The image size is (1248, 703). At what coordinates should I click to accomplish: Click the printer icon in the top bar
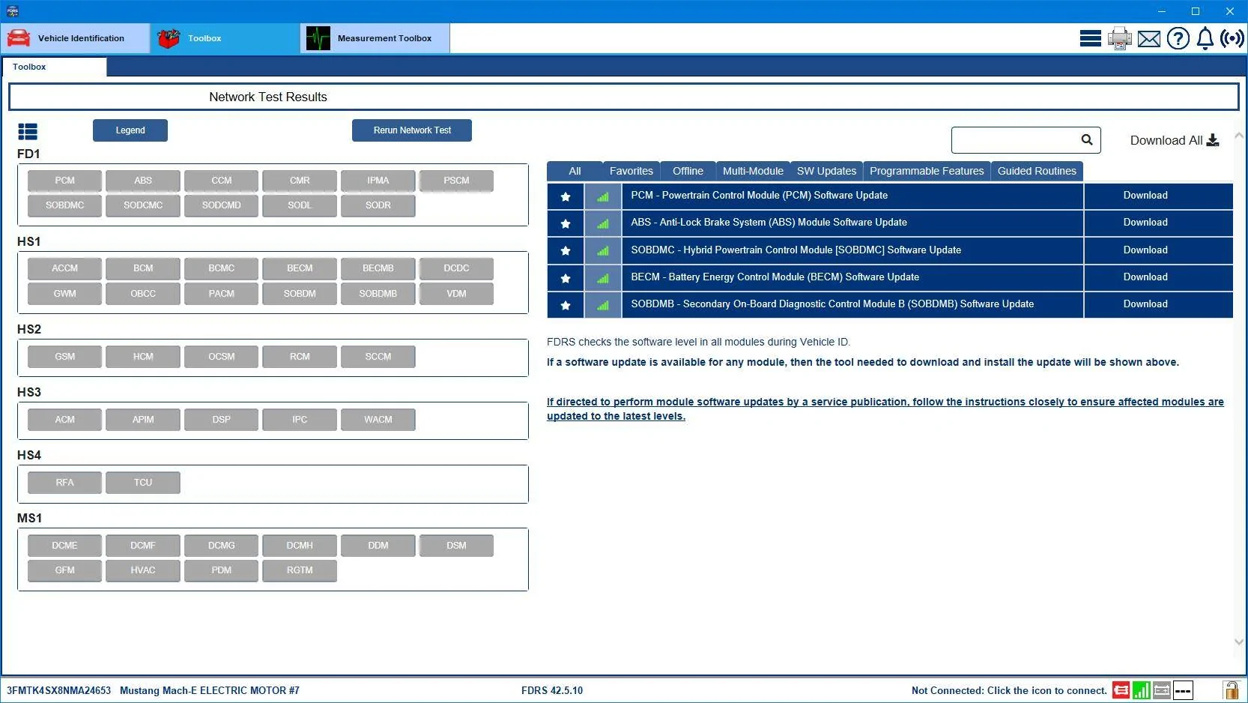coord(1120,38)
